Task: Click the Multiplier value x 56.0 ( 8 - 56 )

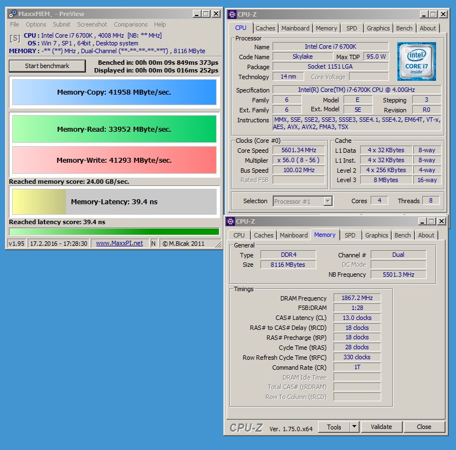Action: tap(299, 160)
